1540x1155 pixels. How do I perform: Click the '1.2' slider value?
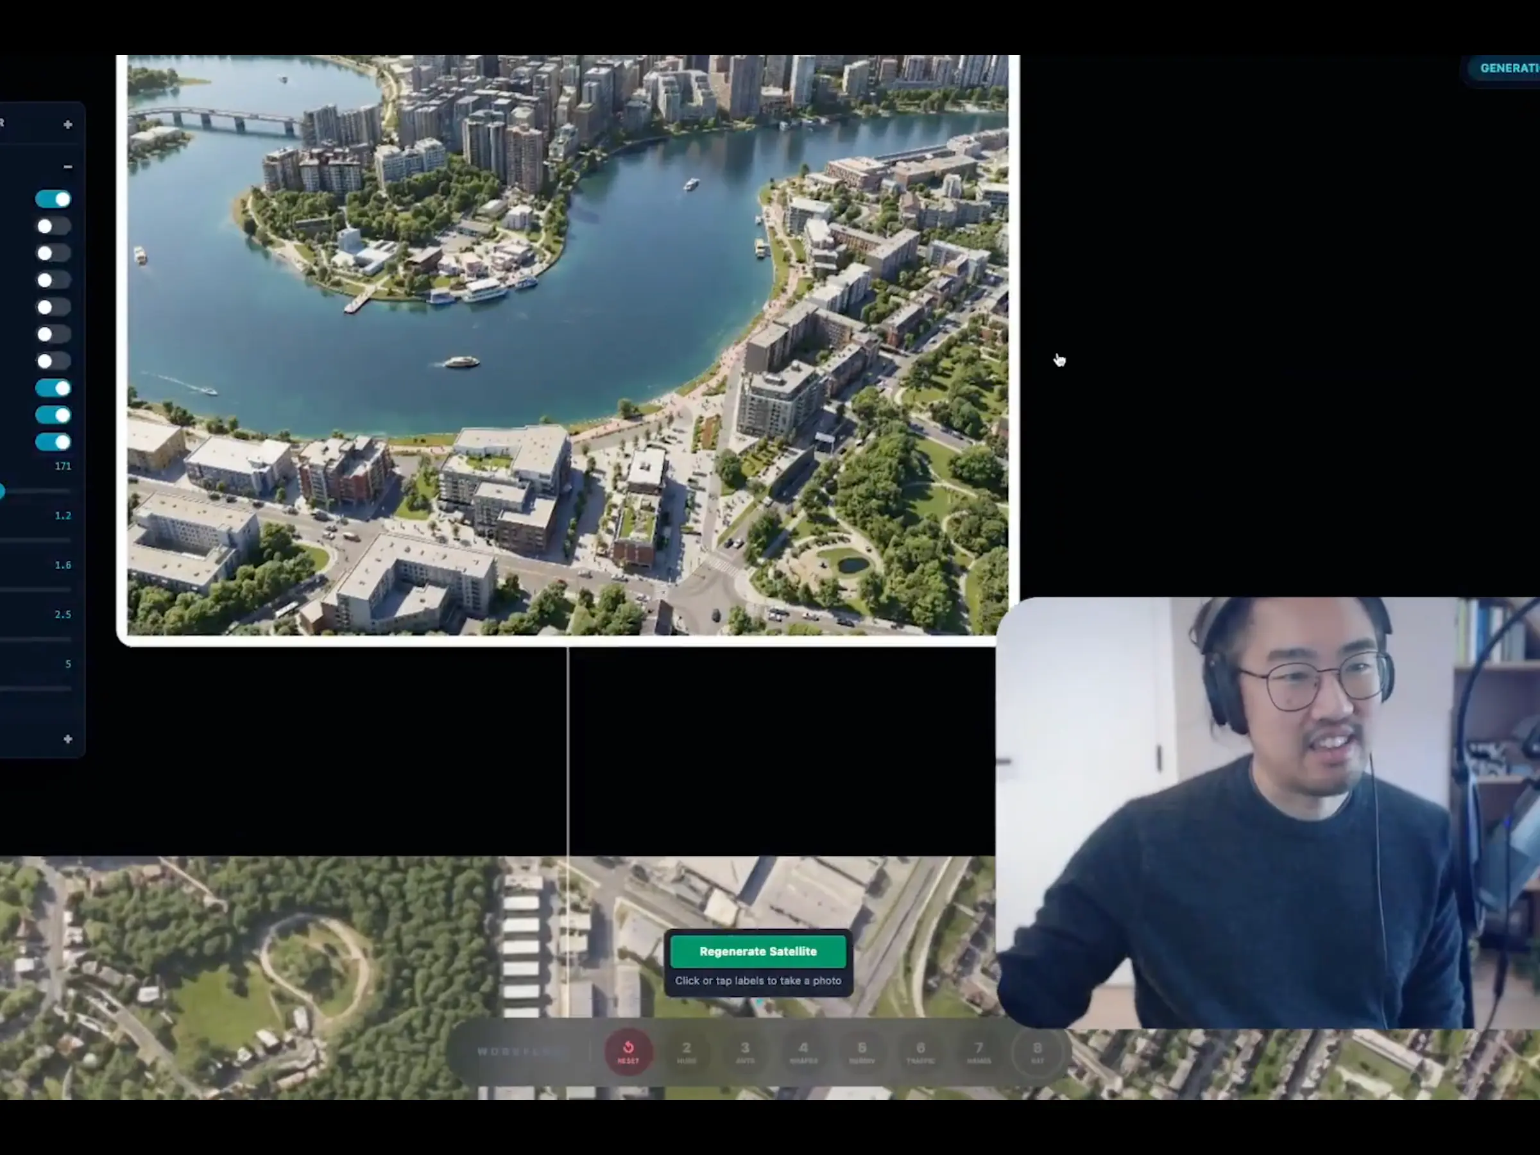pos(63,516)
